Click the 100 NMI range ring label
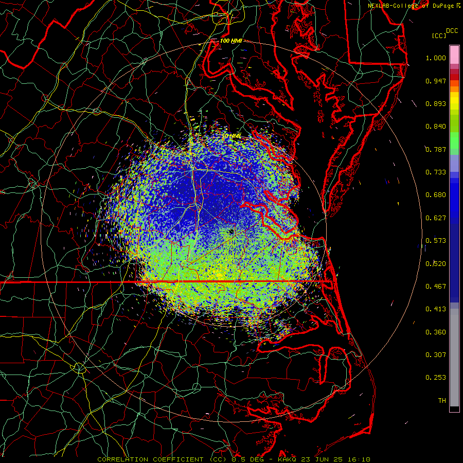The image size is (463, 463). 231,41
